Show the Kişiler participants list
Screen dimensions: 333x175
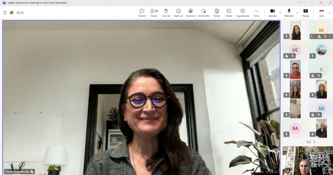click(154, 13)
